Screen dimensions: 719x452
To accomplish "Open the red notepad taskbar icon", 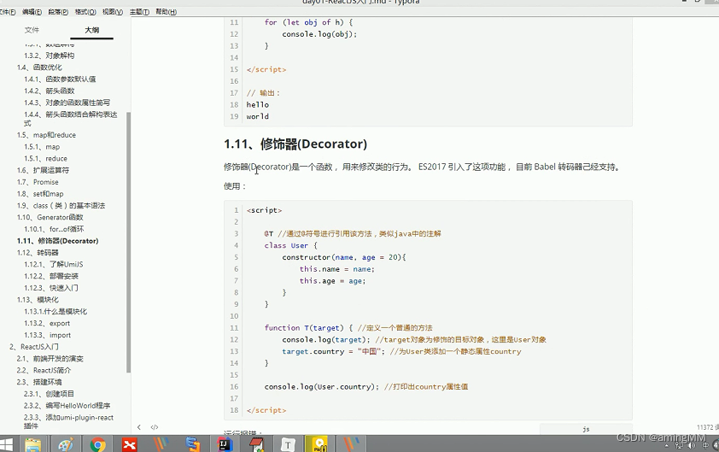I will point(256,444).
